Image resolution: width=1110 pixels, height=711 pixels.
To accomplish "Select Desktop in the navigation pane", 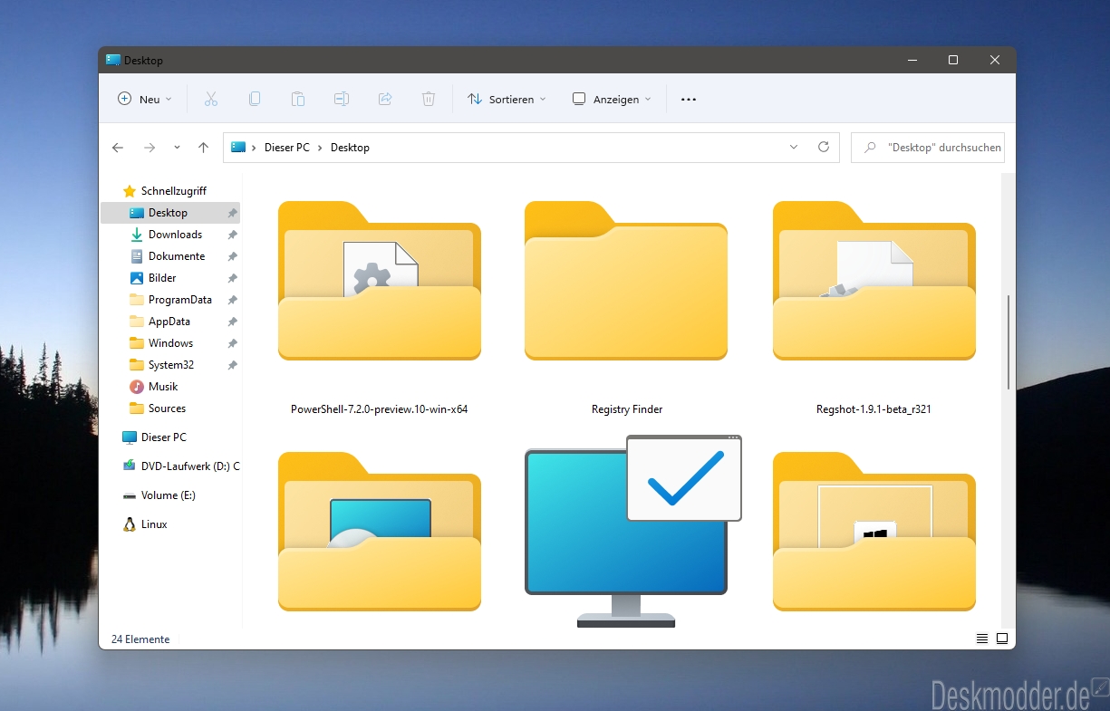I will pos(170,213).
